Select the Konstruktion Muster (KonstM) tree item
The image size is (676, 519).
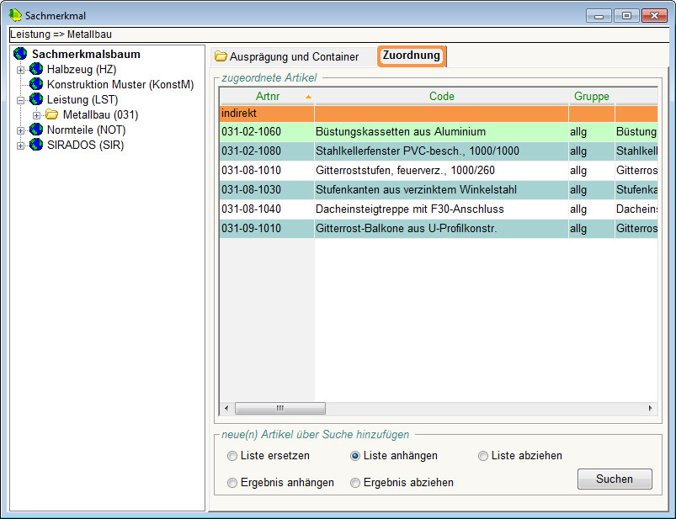pos(120,84)
